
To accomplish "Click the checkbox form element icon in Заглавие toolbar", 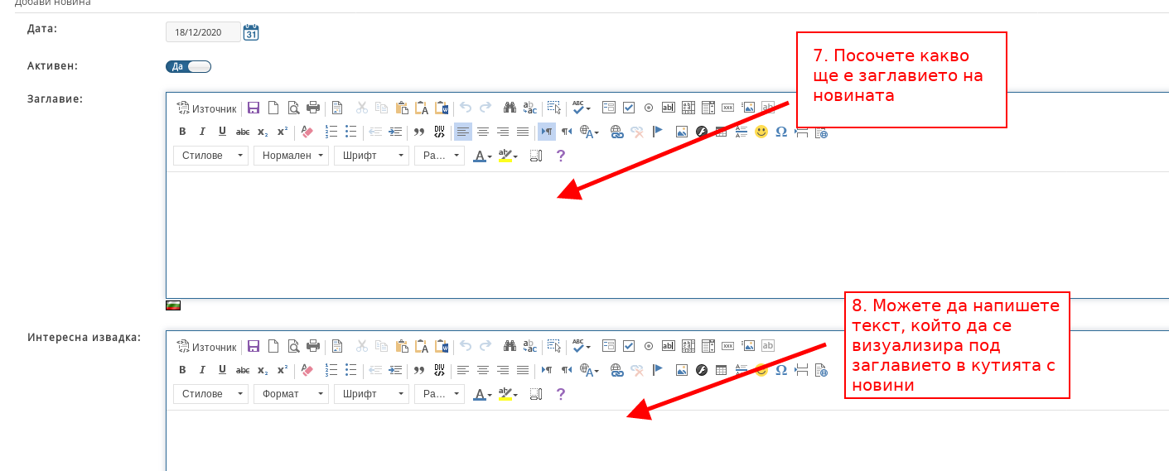I will click(x=629, y=108).
